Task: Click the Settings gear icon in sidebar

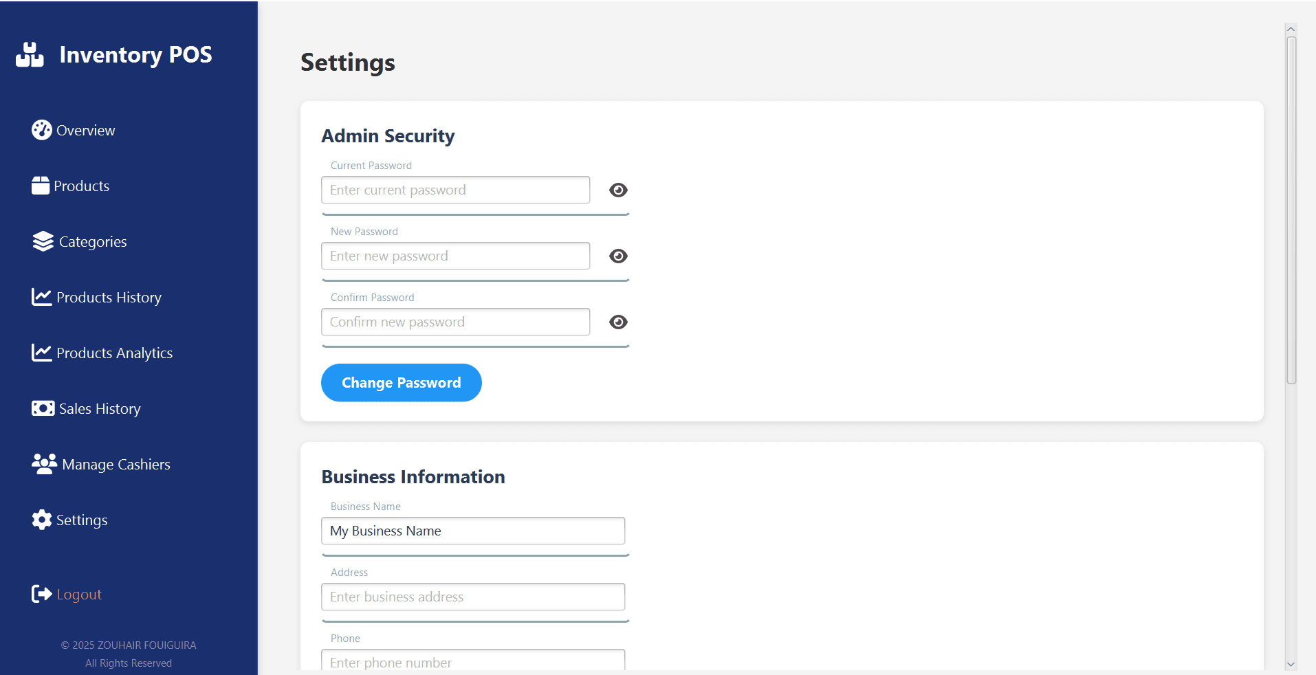Action: point(41,520)
